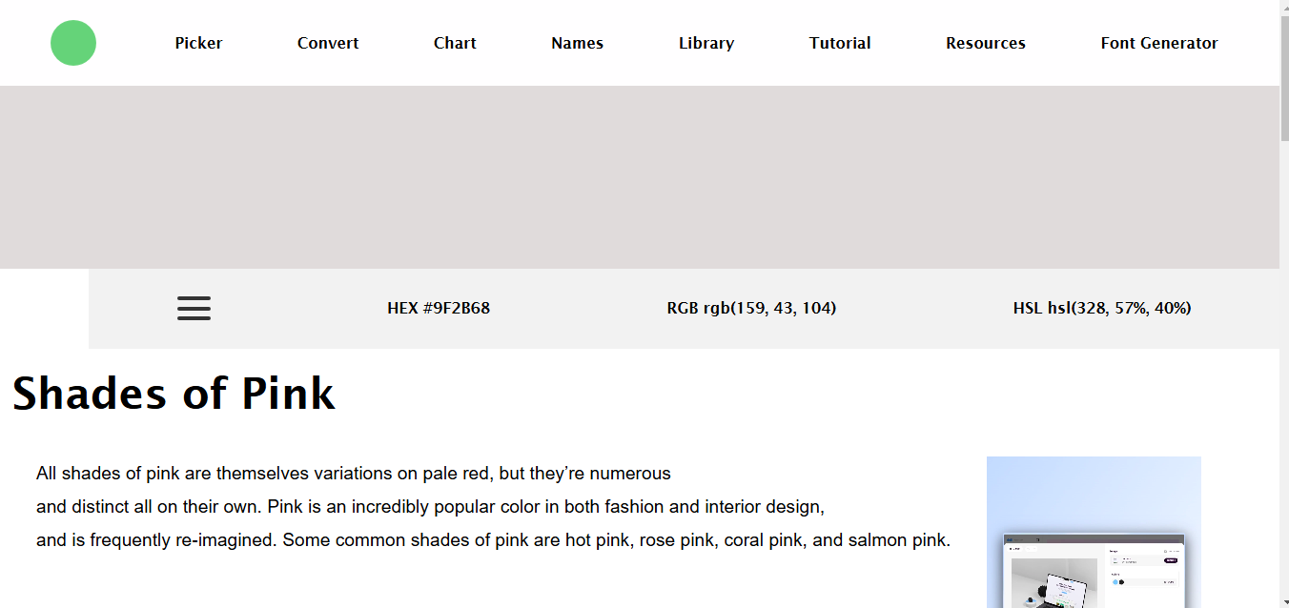Select Chart in the navigation bar
The width and height of the screenshot is (1289, 608).
point(455,43)
